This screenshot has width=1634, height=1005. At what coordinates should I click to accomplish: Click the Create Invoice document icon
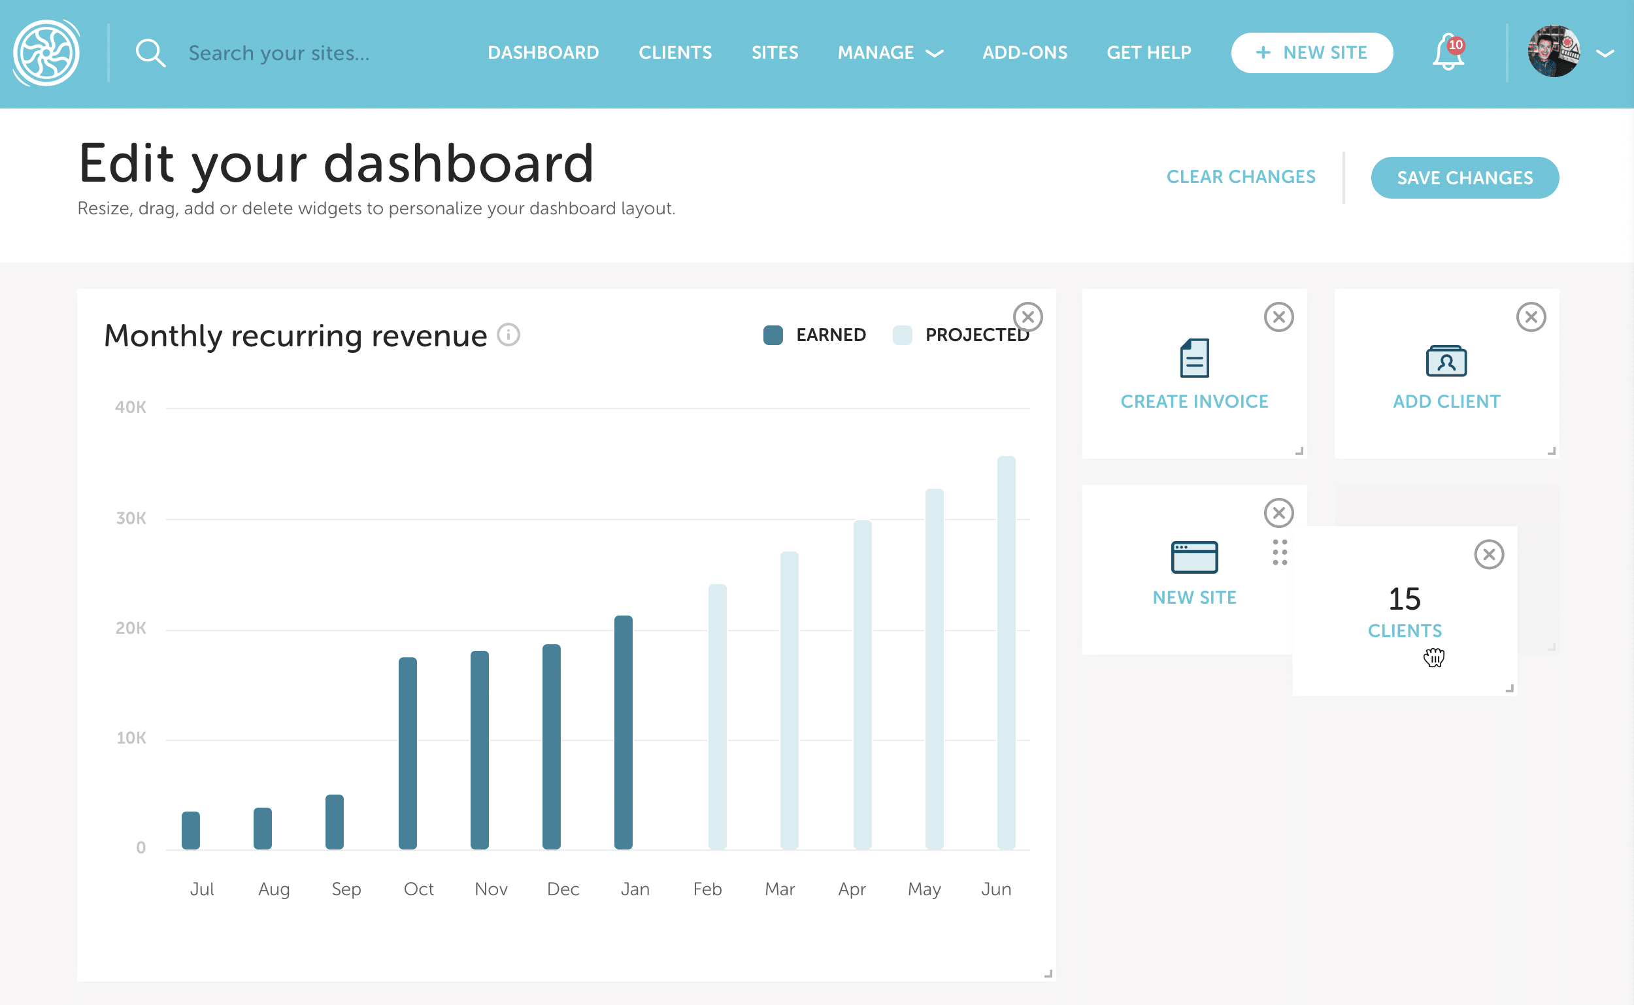coord(1194,358)
